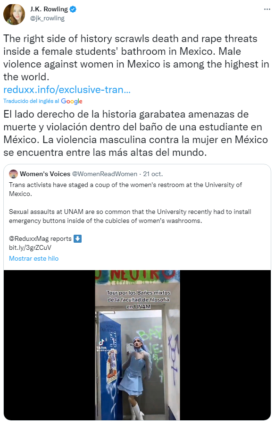Click the @jk_rowling handle

tap(47, 18)
